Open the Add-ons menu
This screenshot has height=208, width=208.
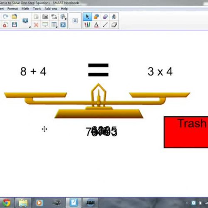pos(51,9)
